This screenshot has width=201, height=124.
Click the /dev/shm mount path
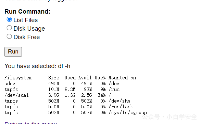pos(120,101)
